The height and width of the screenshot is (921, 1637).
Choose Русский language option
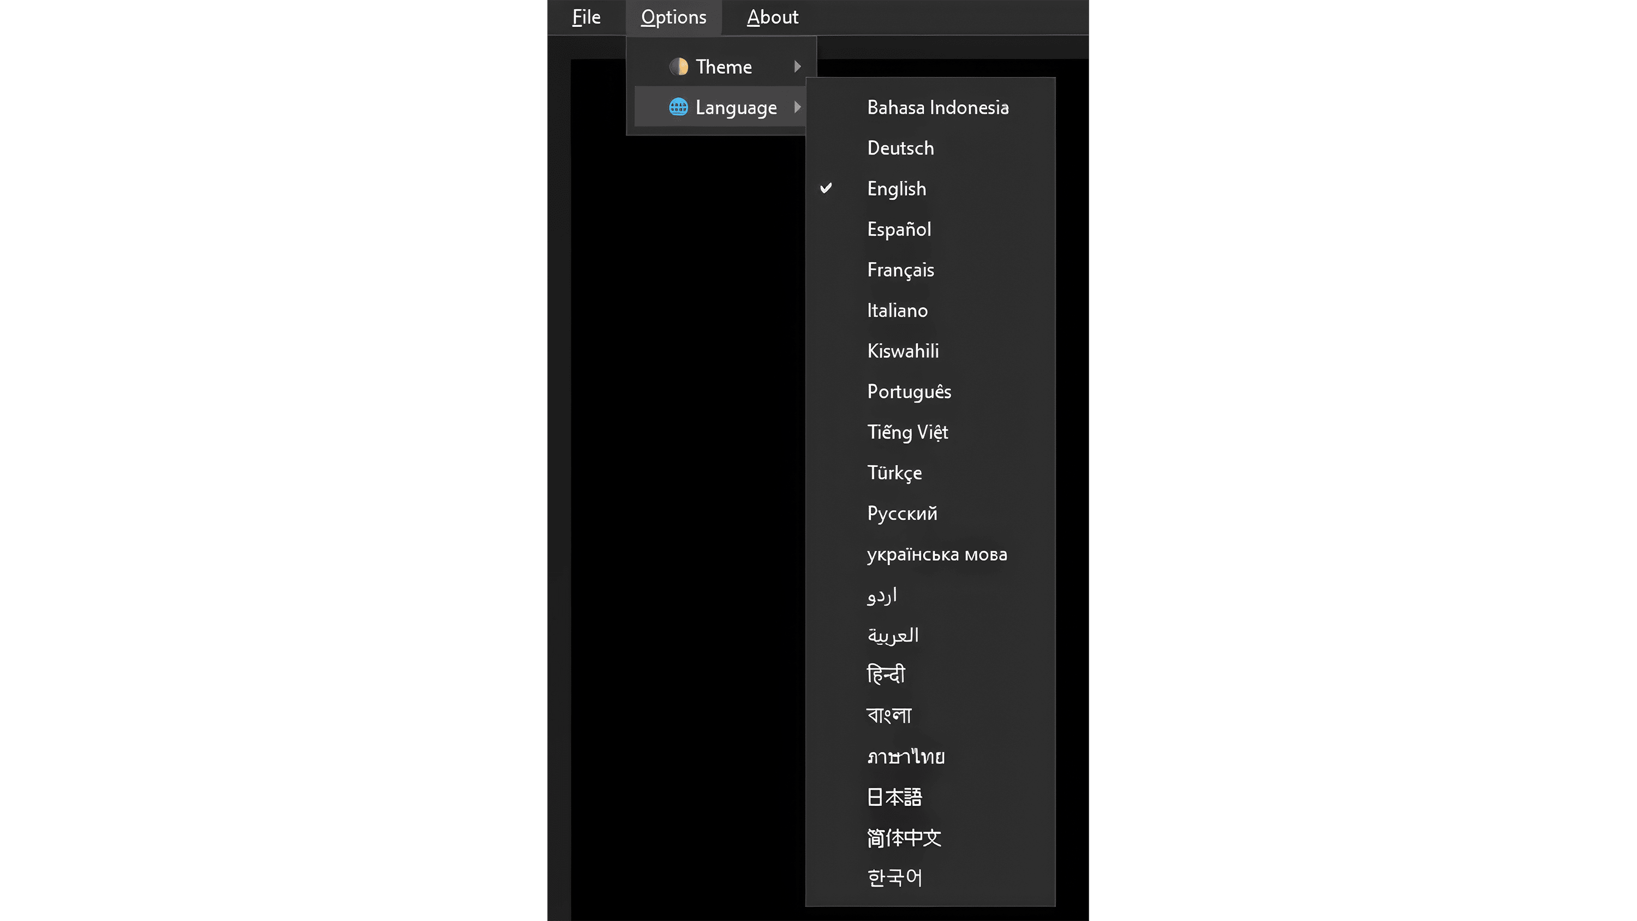[902, 514]
